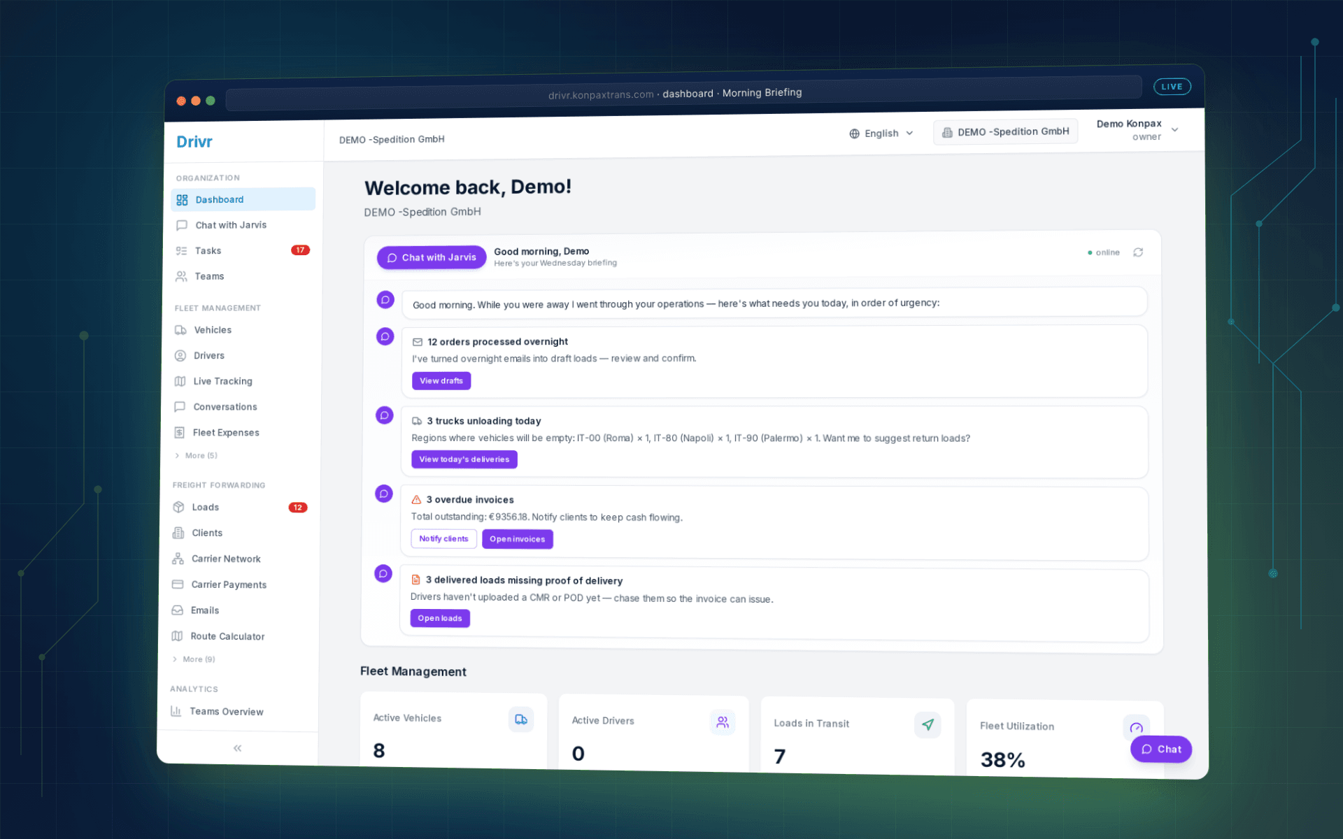This screenshot has width=1343, height=839.
Task: Click the truck icon for trucks unloading
Action: click(x=417, y=421)
